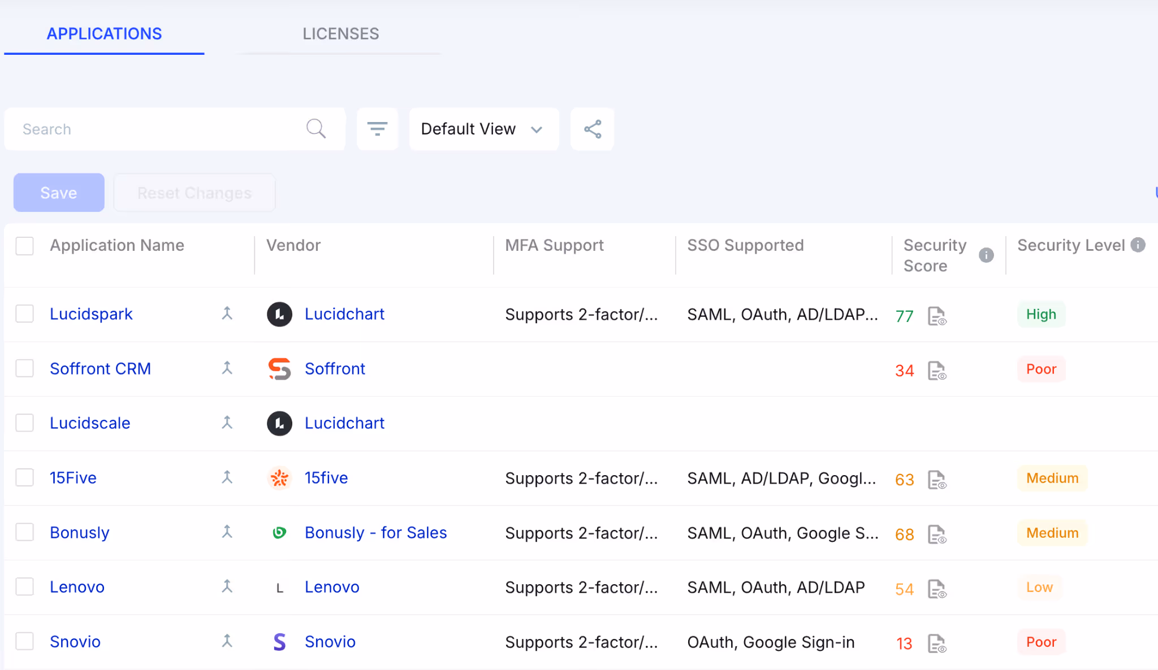Click the High security level badge
Image resolution: width=1158 pixels, height=670 pixels.
pyautogui.click(x=1041, y=314)
